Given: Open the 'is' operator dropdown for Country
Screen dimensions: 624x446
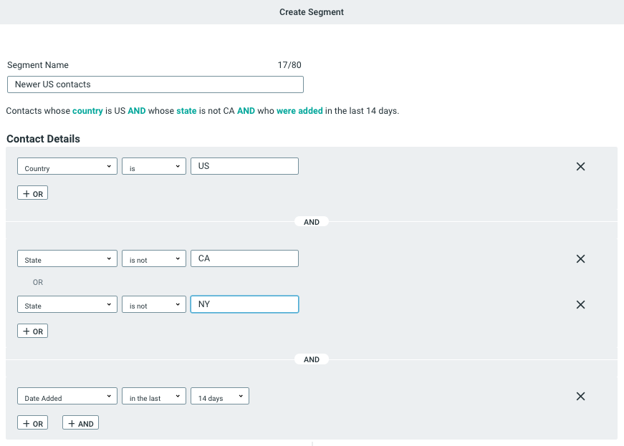Looking at the screenshot, I should 153,166.
